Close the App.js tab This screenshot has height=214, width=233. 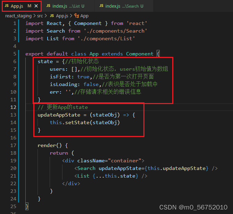point(36,6)
